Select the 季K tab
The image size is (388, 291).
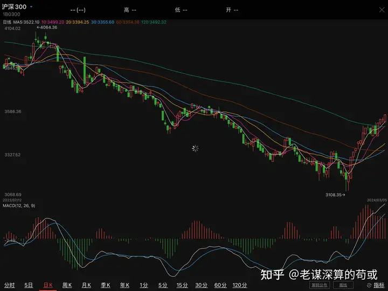pos(106,285)
